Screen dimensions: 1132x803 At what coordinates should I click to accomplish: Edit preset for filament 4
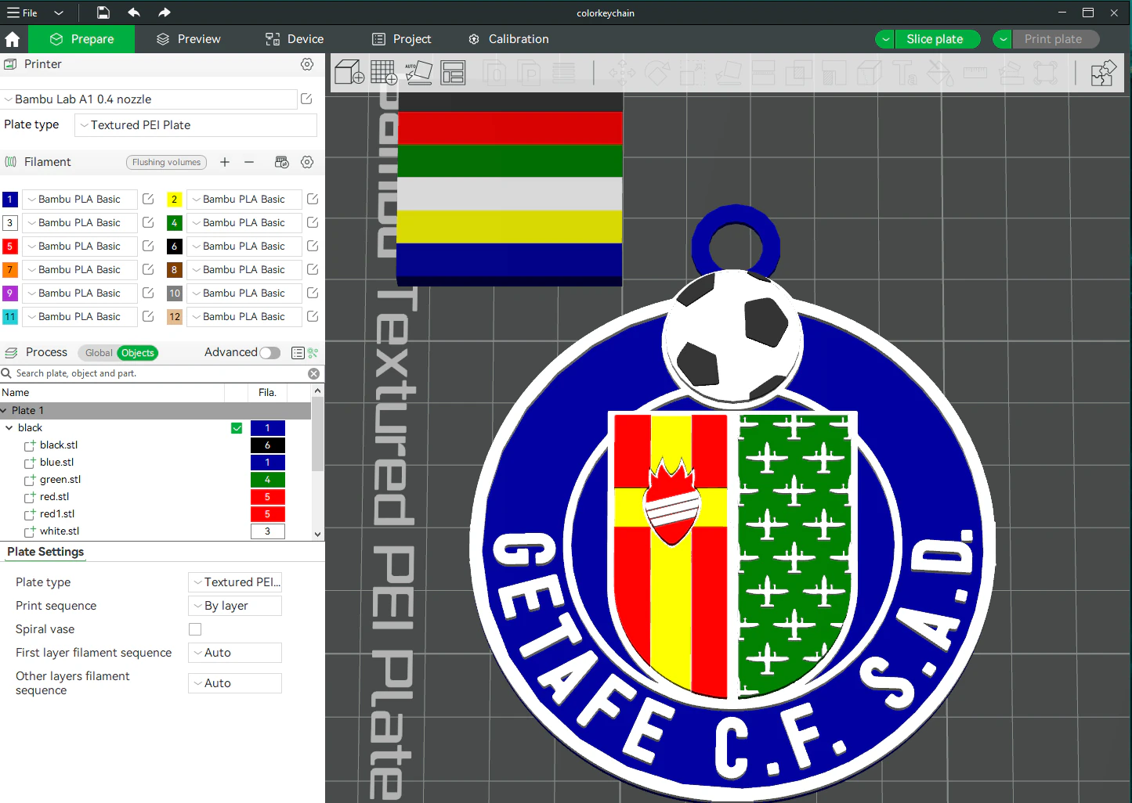313,223
